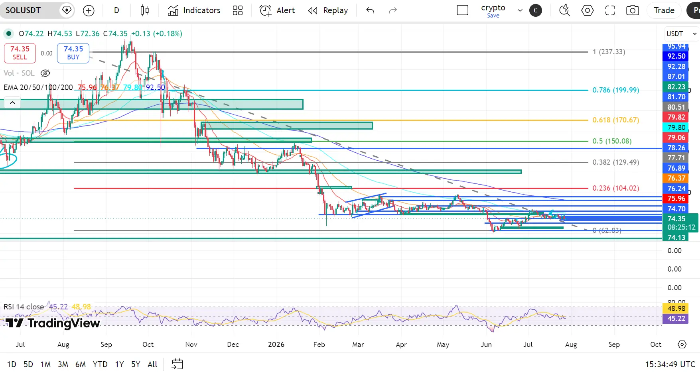
Task: Open the USDT currency dropdown
Action: [x=682, y=34]
